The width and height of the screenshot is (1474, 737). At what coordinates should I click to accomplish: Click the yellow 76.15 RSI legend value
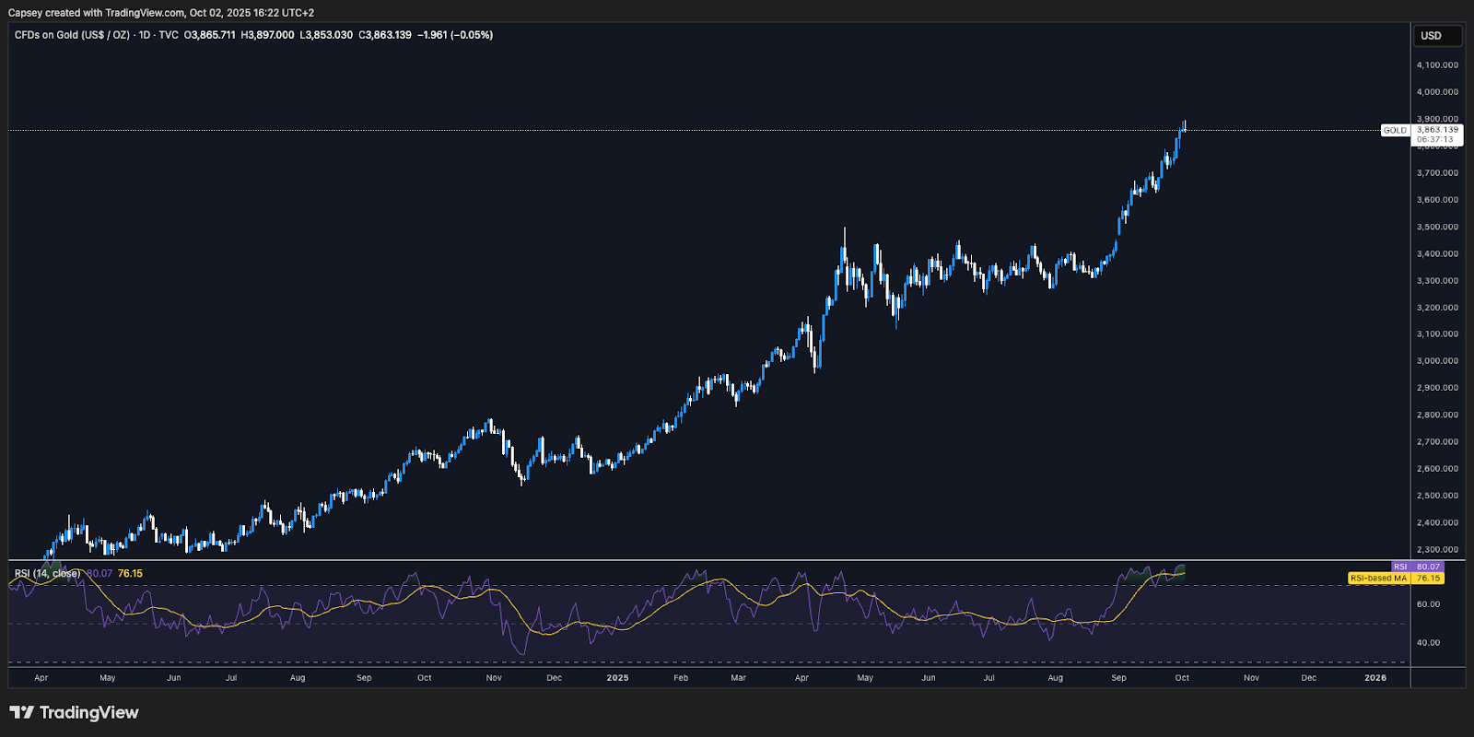pos(130,573)
